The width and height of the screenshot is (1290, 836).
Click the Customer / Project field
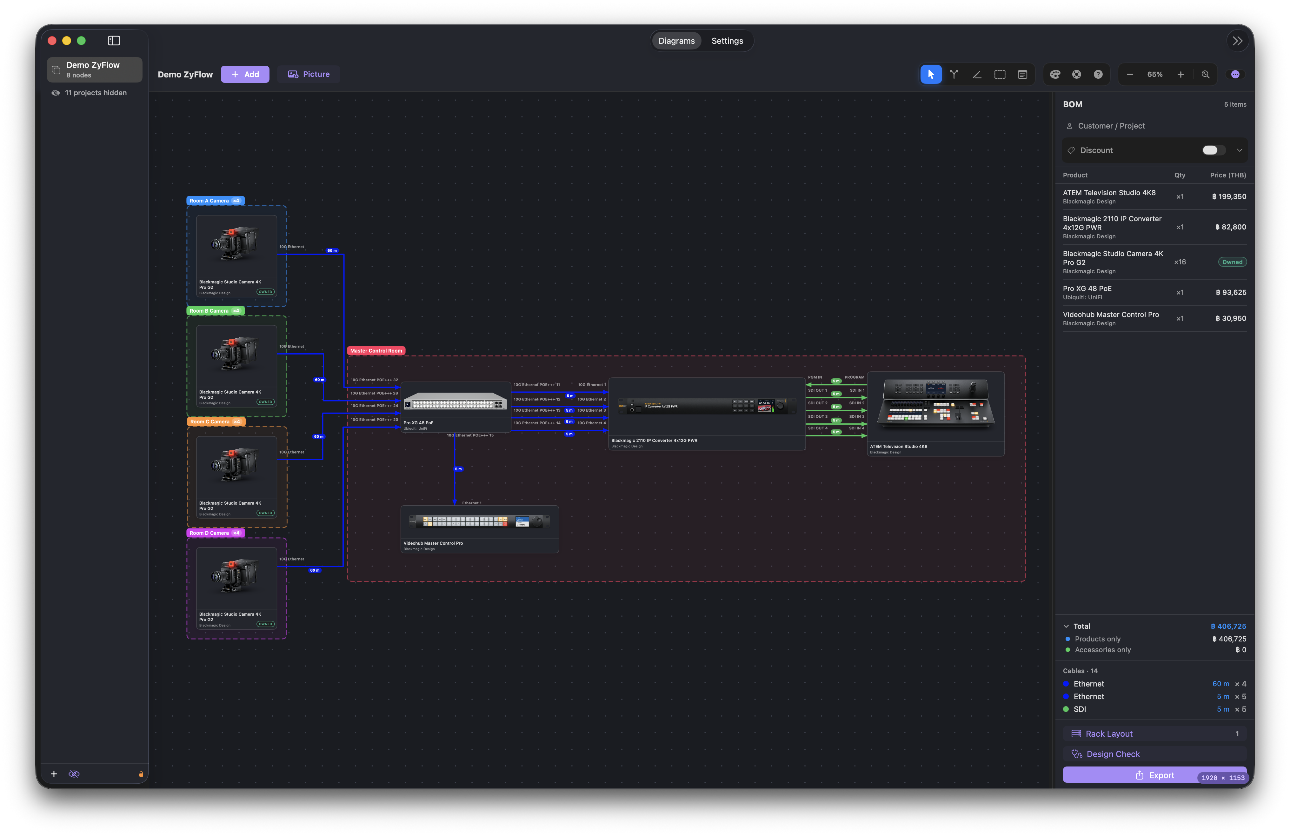click(1154, 126)
